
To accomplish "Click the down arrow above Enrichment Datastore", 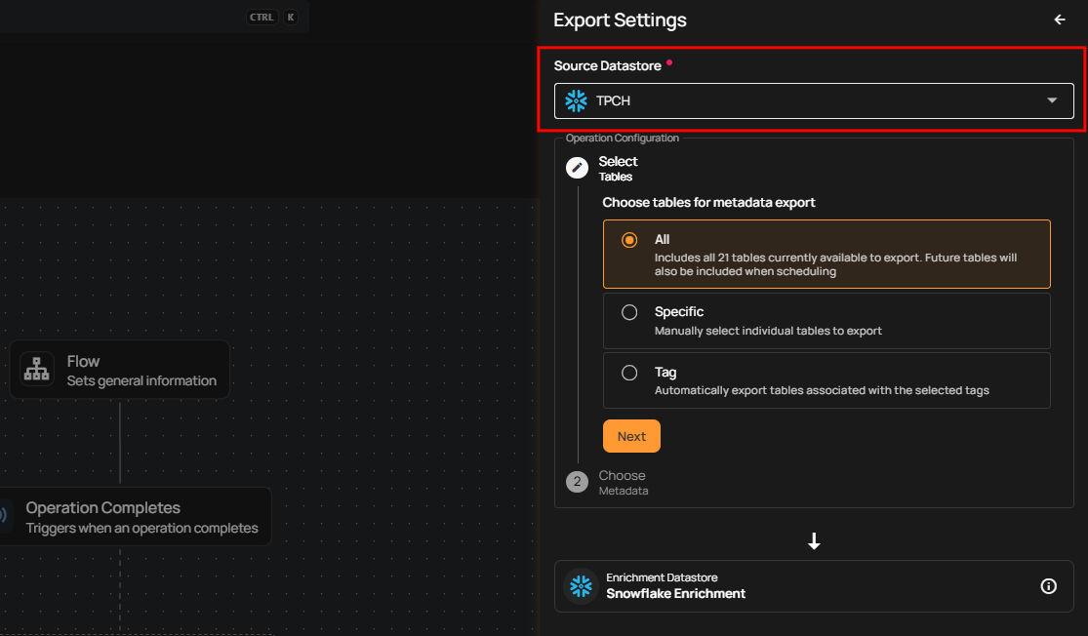I will point(814,541).
